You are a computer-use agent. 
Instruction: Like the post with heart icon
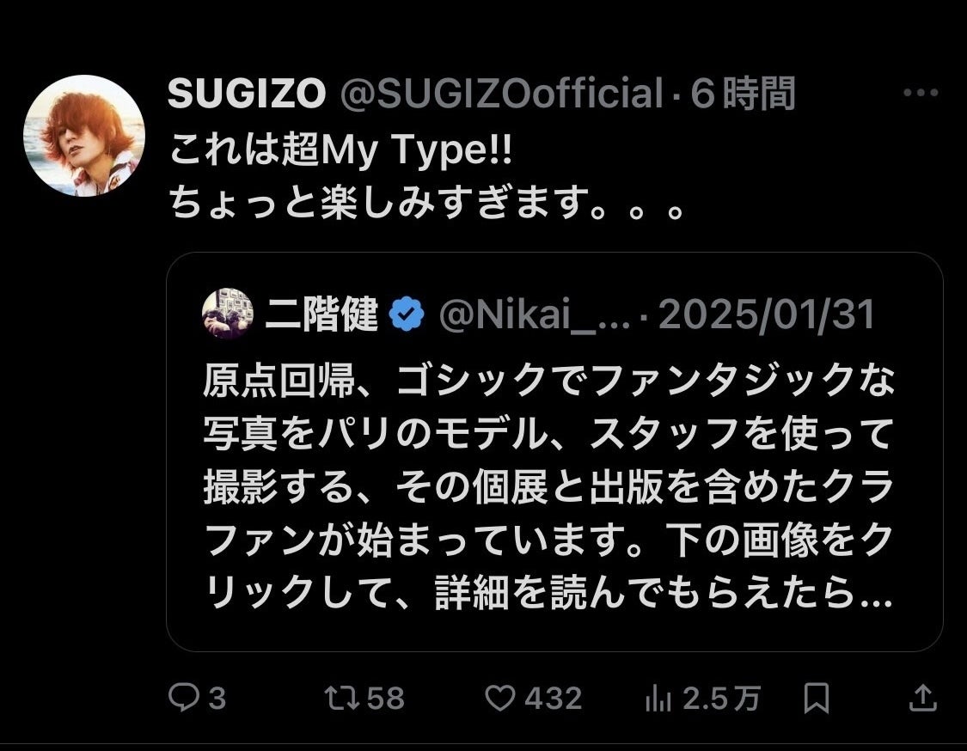point(499,699)
